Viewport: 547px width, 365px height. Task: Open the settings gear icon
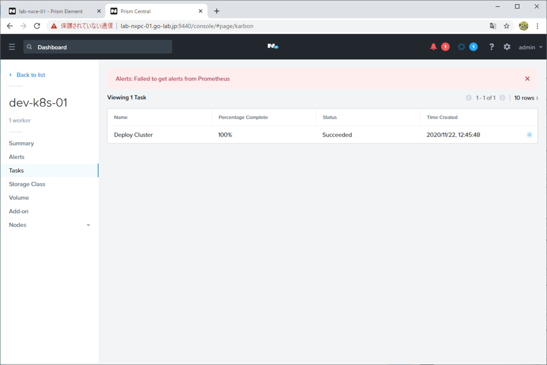point(507,46)
